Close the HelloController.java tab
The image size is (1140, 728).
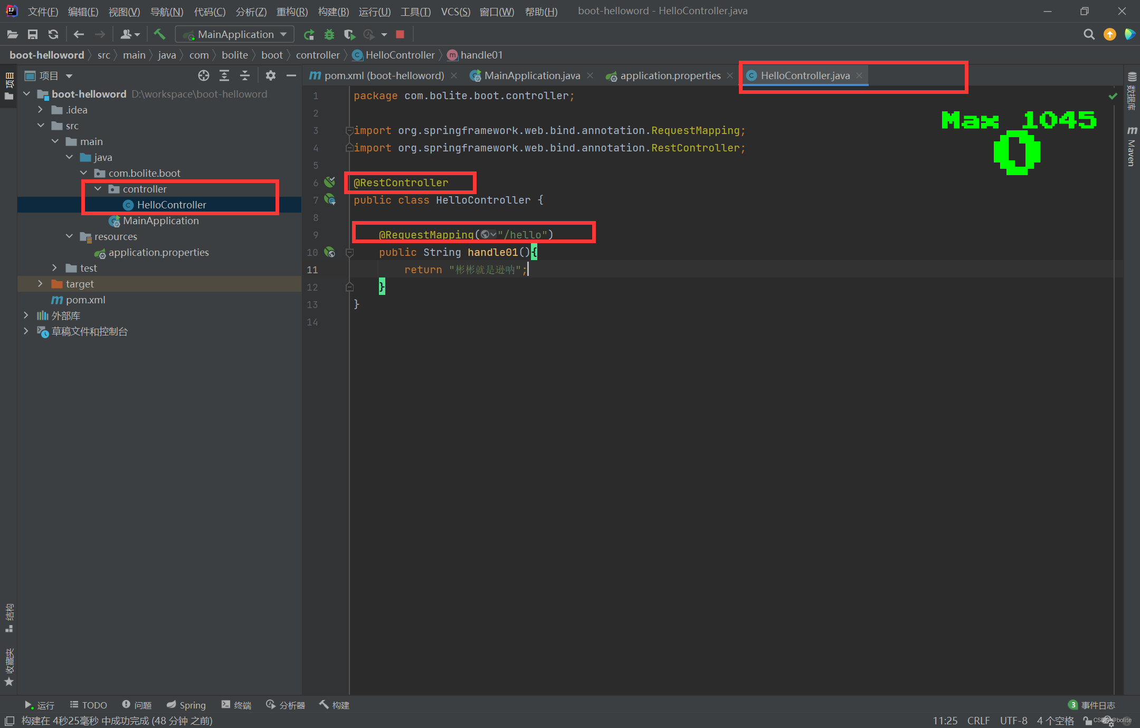pos(859,76)
